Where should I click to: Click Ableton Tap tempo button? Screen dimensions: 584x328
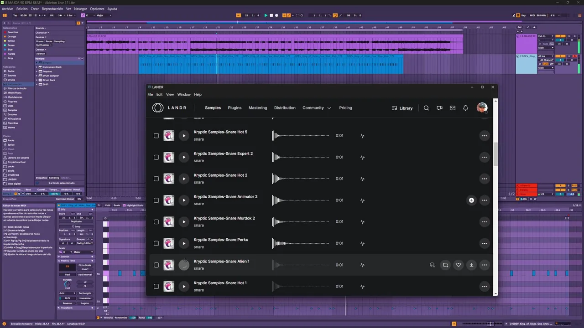tap(15, 15)
